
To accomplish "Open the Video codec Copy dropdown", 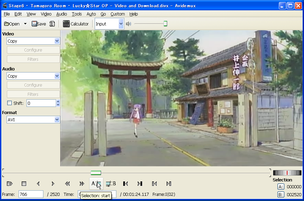I will pos(33,41).
